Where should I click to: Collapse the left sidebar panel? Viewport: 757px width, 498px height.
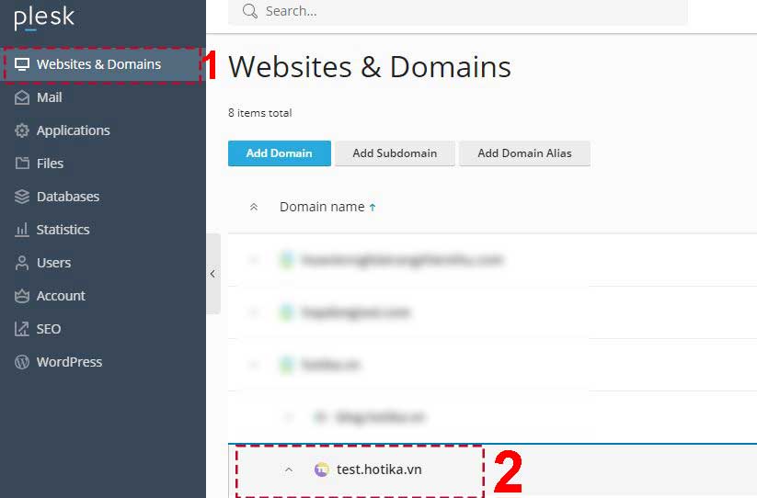[x=212, y=274]
